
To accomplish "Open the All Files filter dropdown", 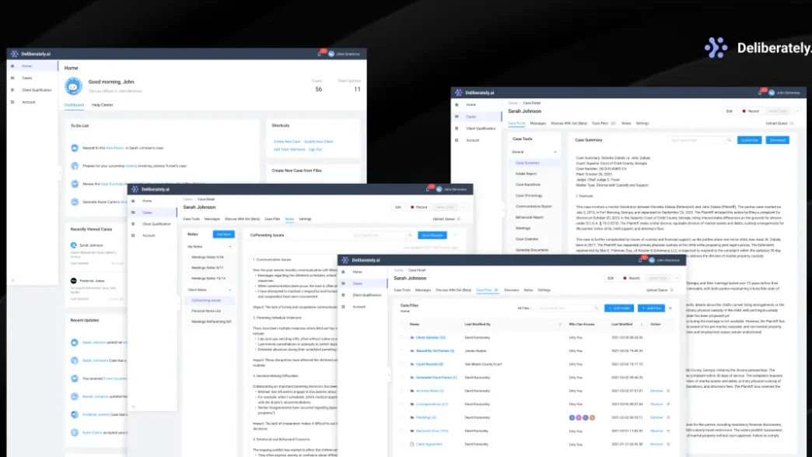I will (x=527, y=308).
